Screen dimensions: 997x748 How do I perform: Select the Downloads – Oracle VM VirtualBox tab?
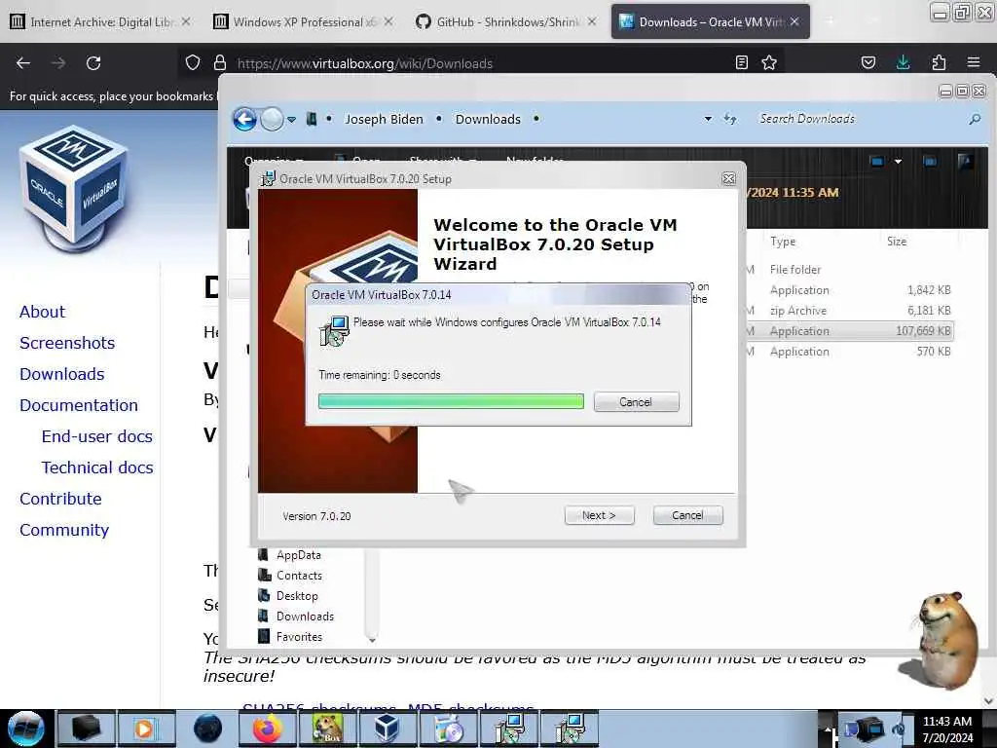point(710,21)
